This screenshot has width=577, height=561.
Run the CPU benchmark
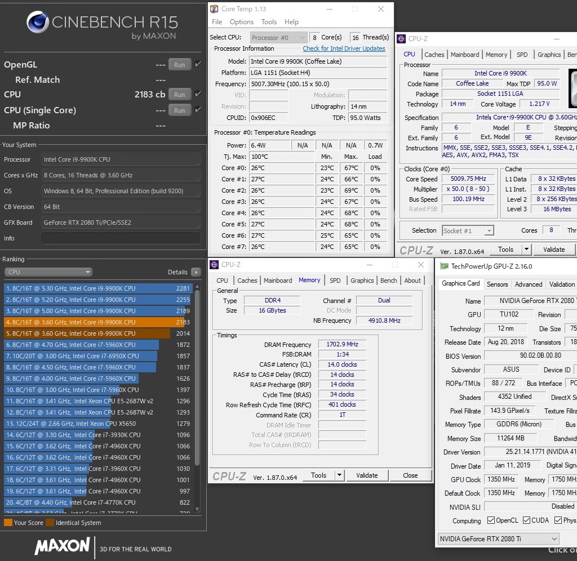coord(179,95)
